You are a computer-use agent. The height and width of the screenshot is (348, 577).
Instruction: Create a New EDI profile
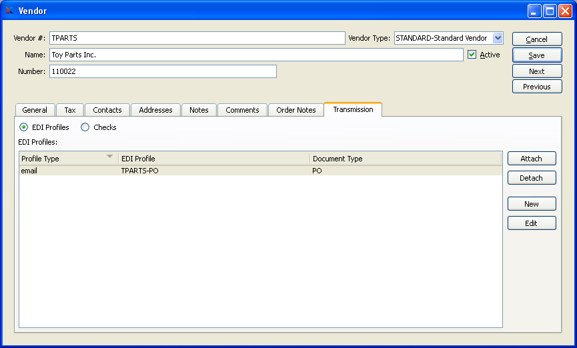(x=532, y=204)
